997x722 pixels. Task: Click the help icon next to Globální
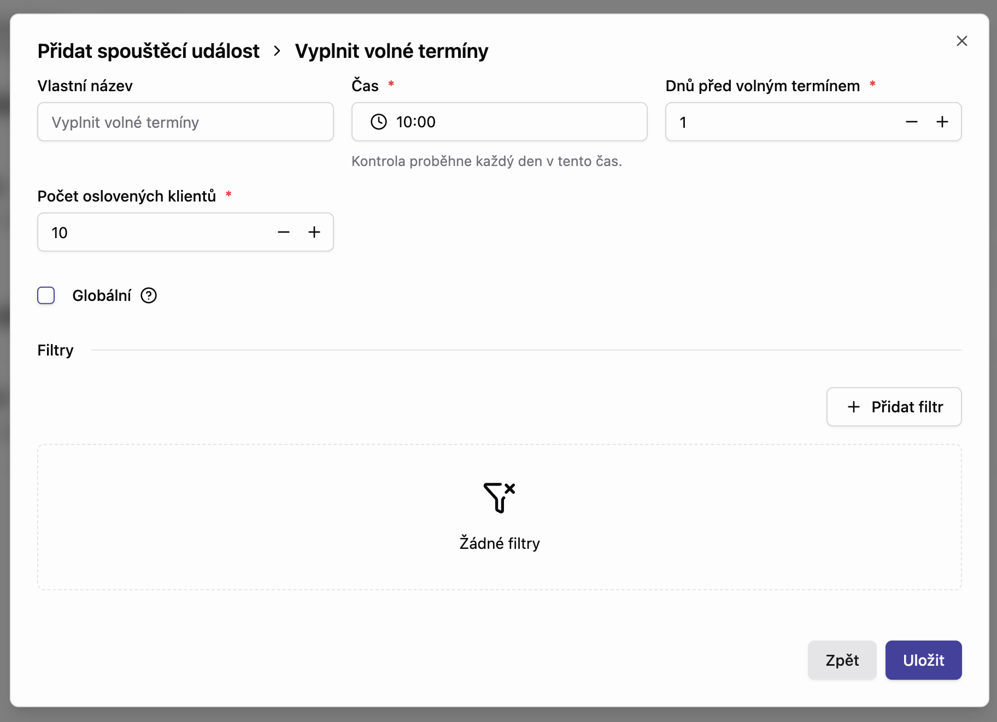[x=149, y=295]
